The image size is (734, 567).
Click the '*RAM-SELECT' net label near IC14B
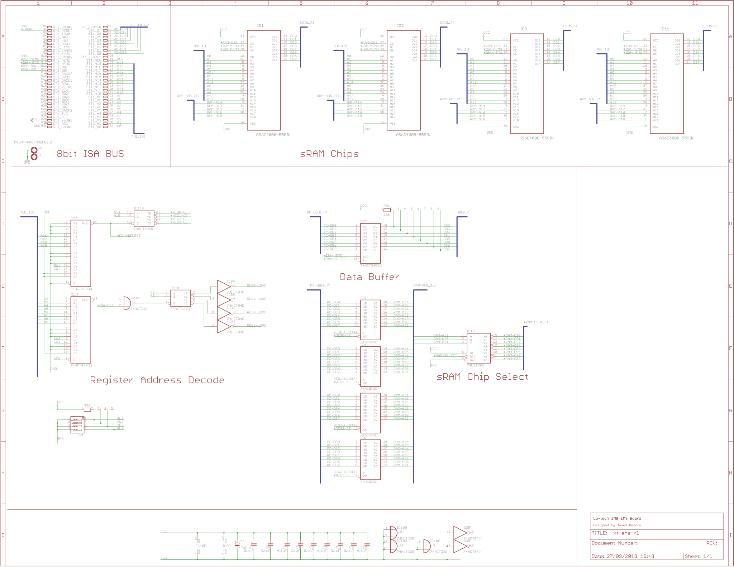(129, 235)
